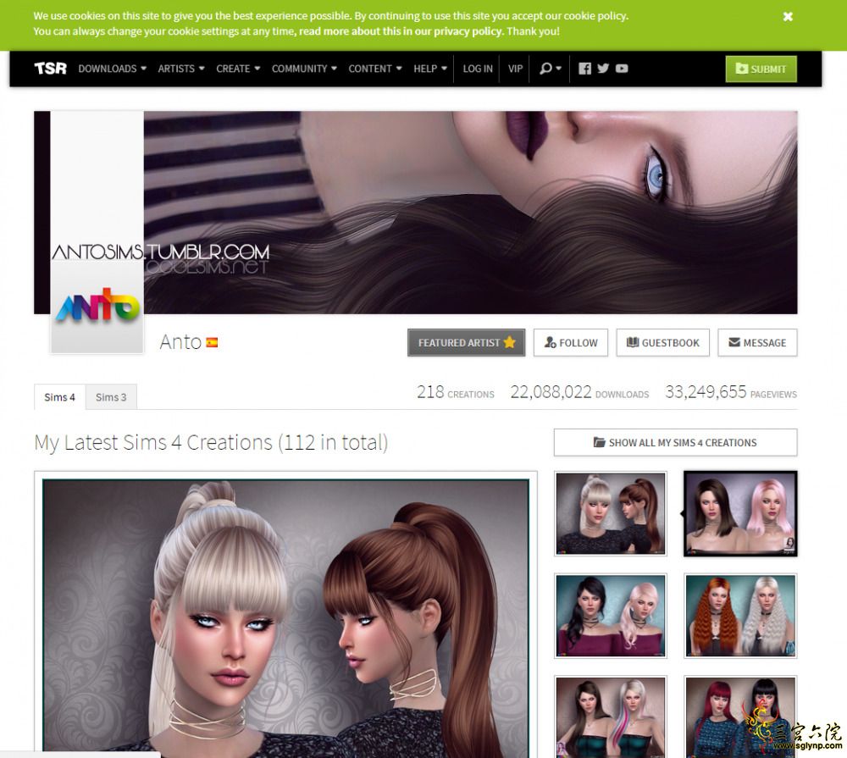Select the blonde and brown ponytail thumbnail

pos(611,513)
